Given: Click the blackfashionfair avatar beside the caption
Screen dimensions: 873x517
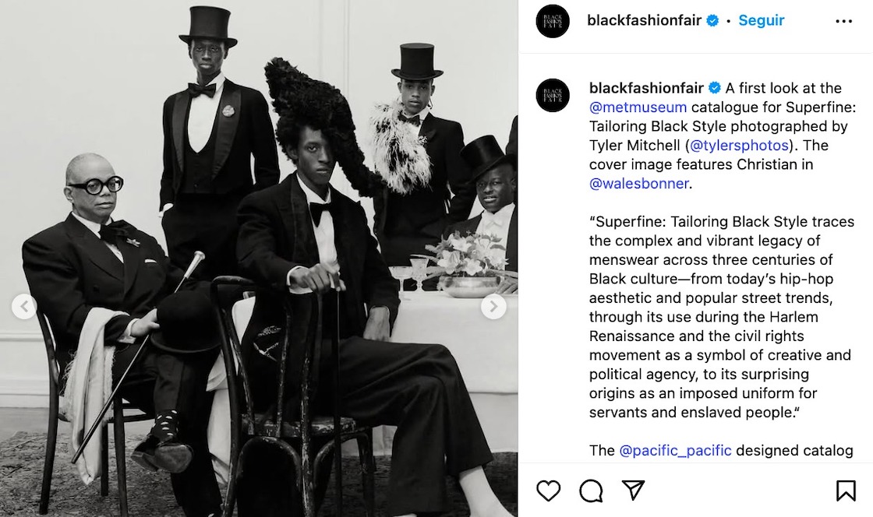Looking at the screenshot, I should (x=553, y=95).
